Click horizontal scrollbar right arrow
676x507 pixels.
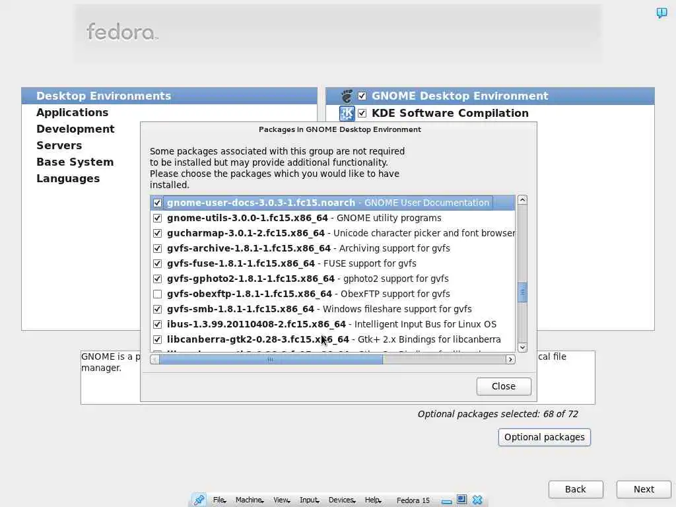[510, 359]
